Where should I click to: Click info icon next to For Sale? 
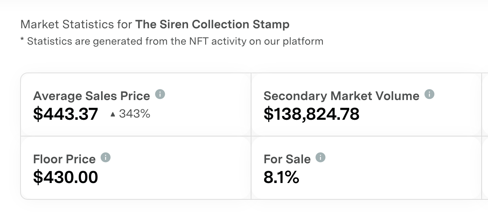point(320,158)
